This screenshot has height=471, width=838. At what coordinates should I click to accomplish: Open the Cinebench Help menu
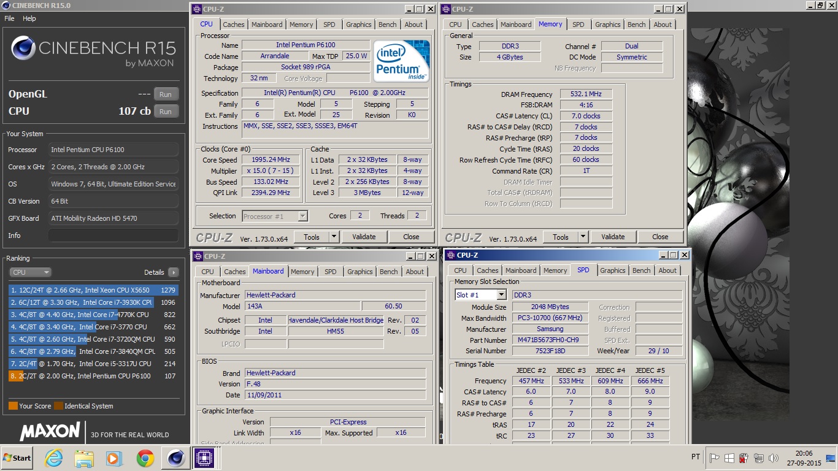click(29, 18)
